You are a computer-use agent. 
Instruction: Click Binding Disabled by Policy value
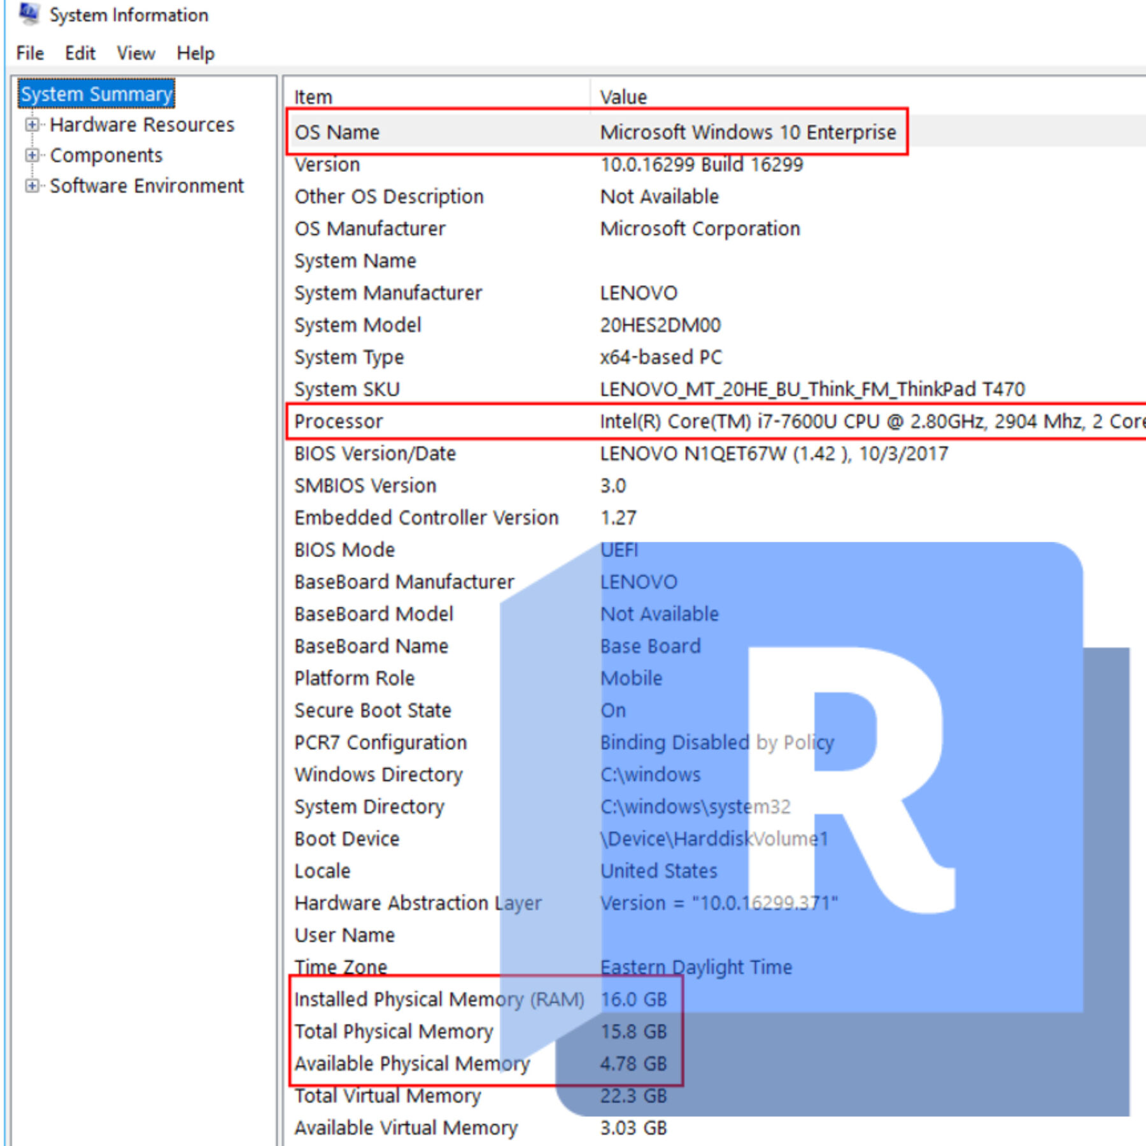coord(717,742)
